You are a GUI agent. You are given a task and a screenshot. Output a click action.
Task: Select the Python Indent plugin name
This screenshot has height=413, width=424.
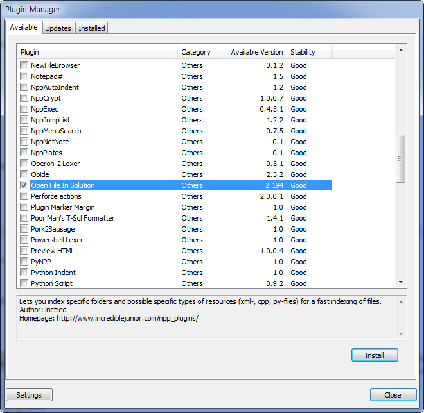point(53,273)
